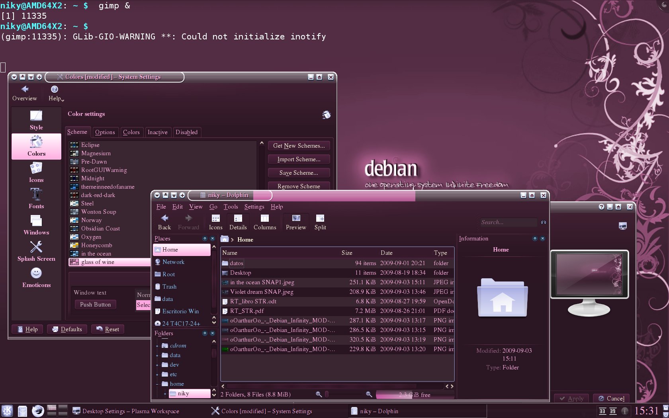Expand the cdrom folder tree node
The height and width of the screenshot is (418, 669).
tap(157, 346)
